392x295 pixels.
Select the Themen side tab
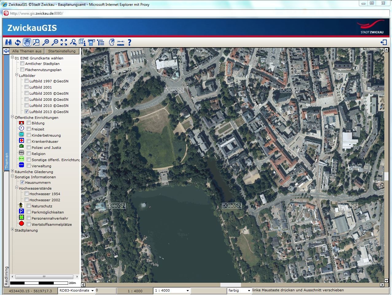[x=6, y=161]
